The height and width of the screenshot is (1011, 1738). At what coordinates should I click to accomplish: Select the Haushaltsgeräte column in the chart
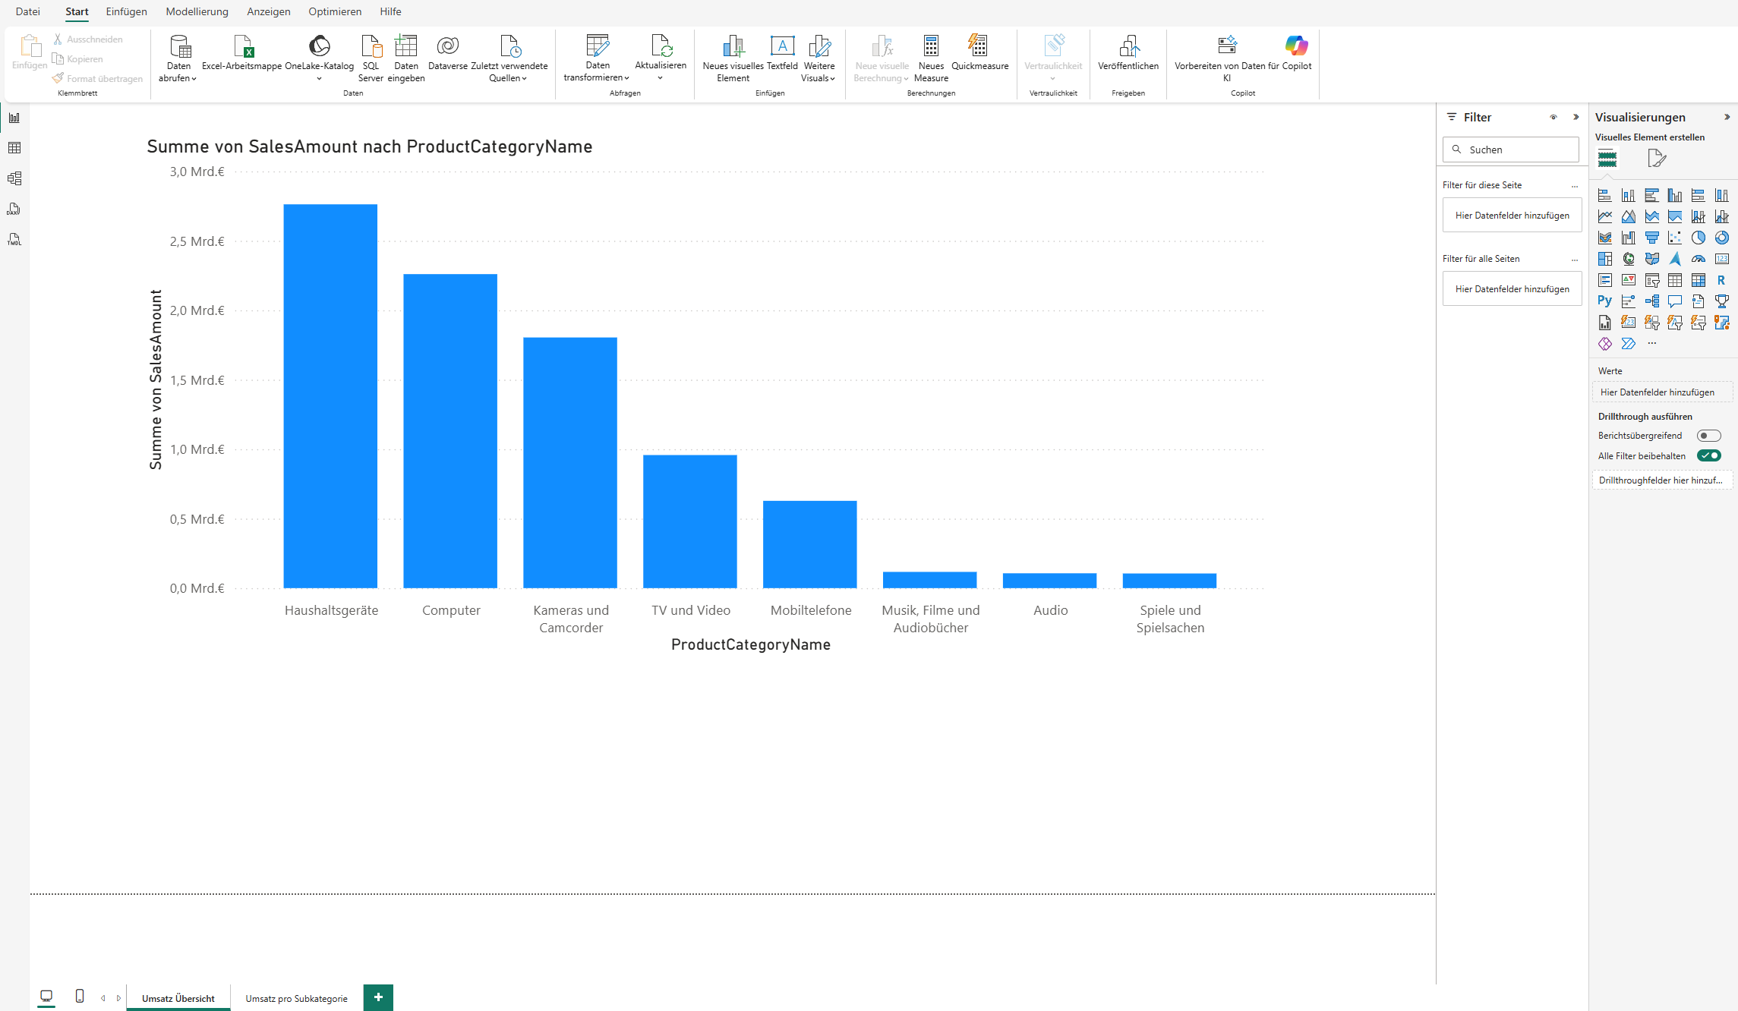point(330,395)
